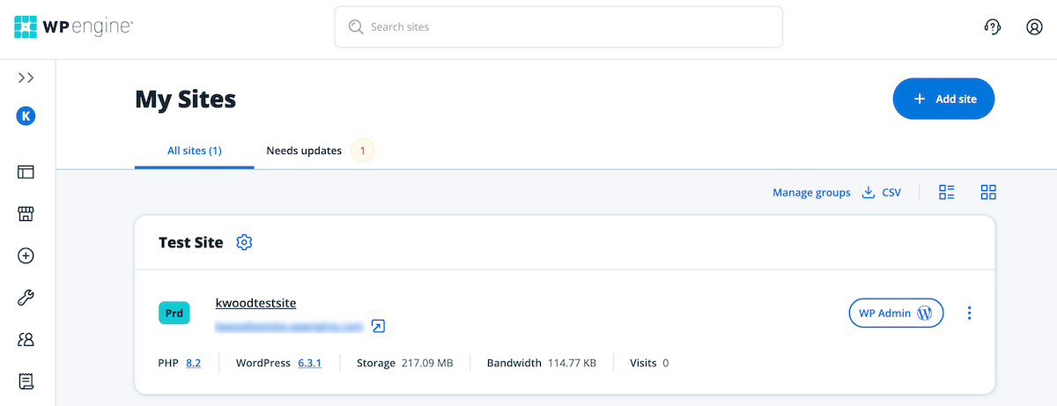Screen dimensions: 1057x406
Task: Open the Sites icon in sidebar
Action: (26, 173)
